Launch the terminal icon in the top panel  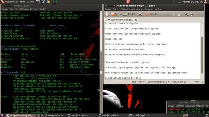[38, 2]
